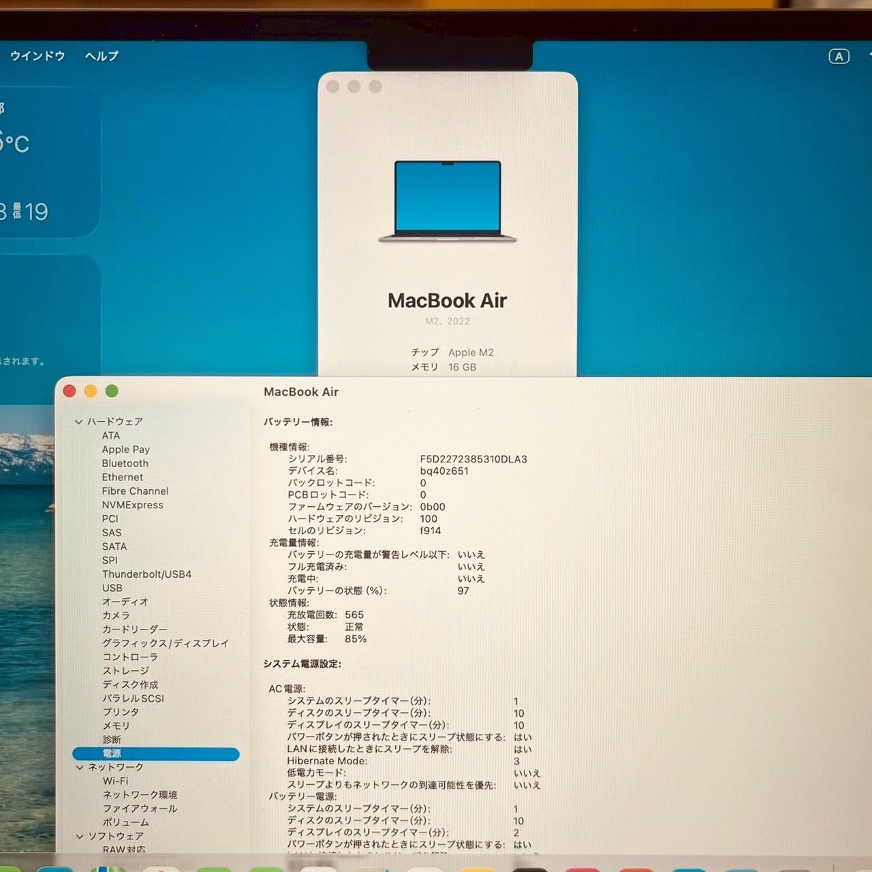This screenshot has height=872, width=872.
Task: Select Apple Pay in the sidebar
Action: tap(125, 450)
